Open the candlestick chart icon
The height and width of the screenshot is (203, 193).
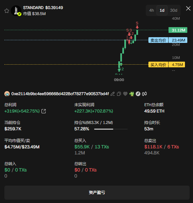(144, 93)
